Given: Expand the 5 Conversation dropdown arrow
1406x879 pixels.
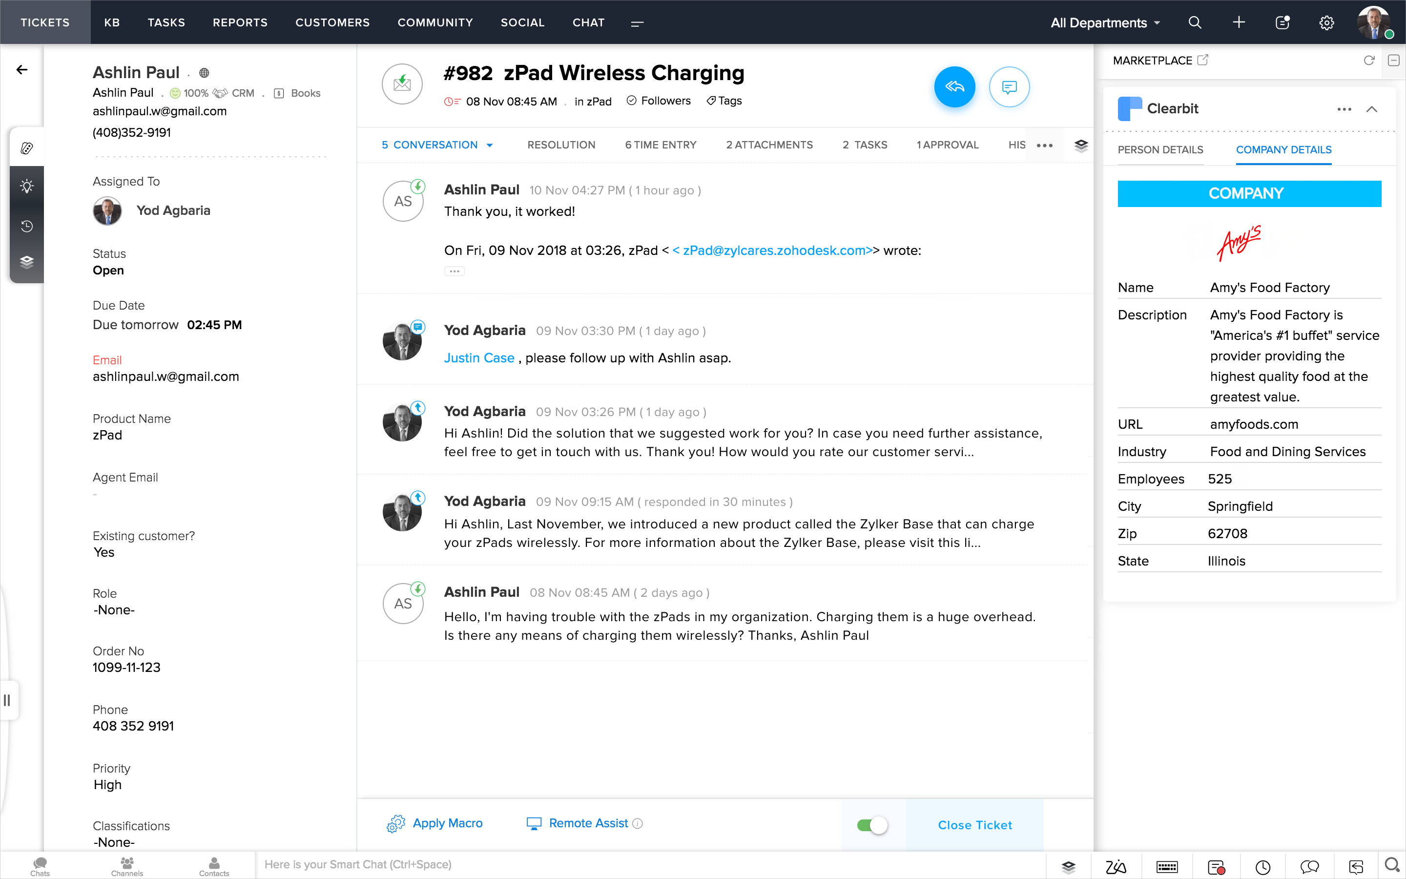Looking at the screenshot, I should 490,146.
